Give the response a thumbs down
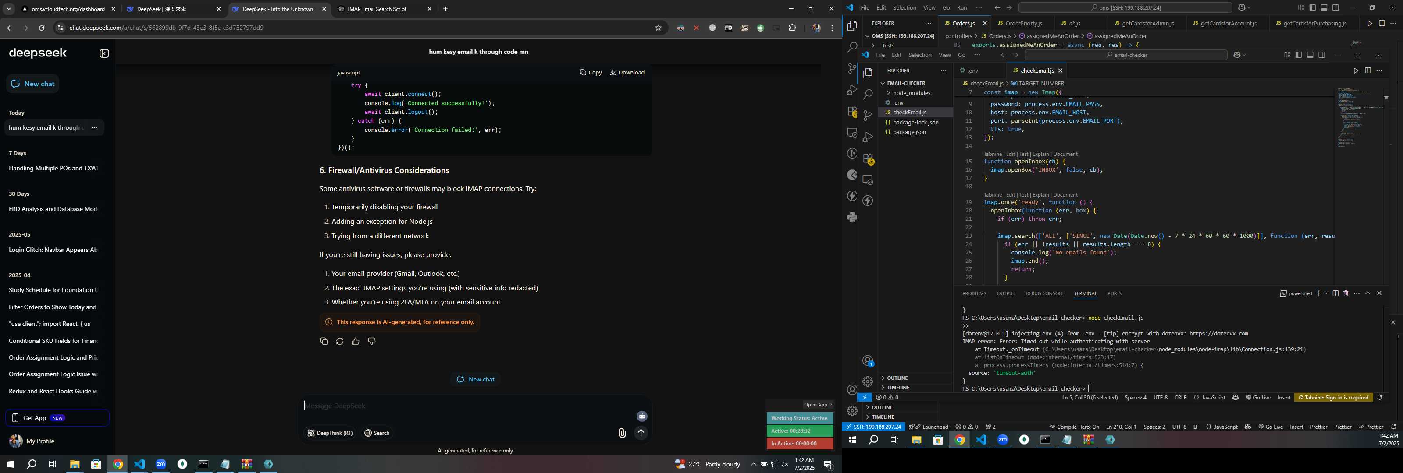The height and width of the screenshot is (473, 1403). 372,341
